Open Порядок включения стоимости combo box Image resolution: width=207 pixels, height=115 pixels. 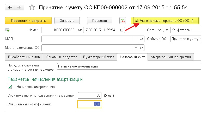click(129, 66)
